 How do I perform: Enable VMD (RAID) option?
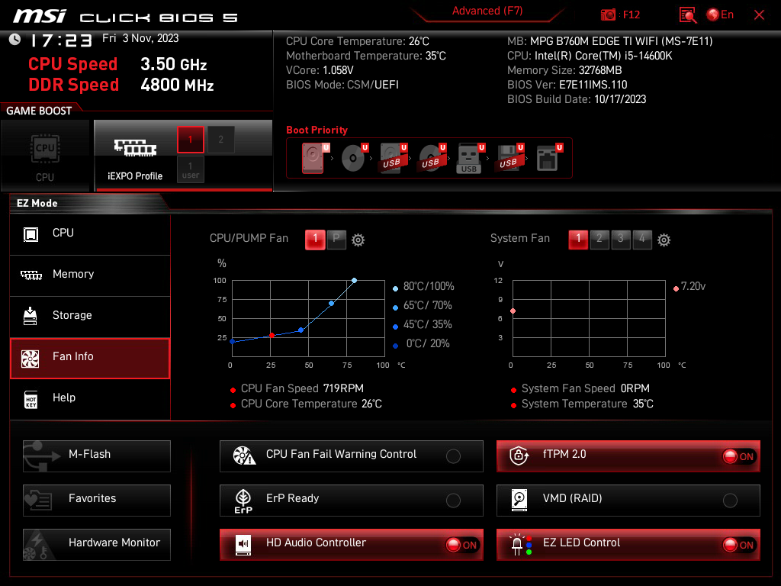point(730,501)
